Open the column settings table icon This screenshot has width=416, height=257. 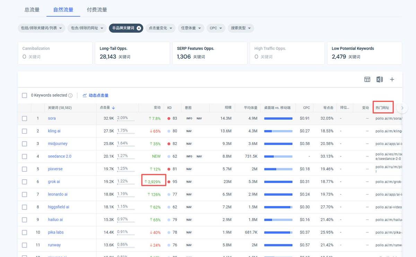(367, 79)
